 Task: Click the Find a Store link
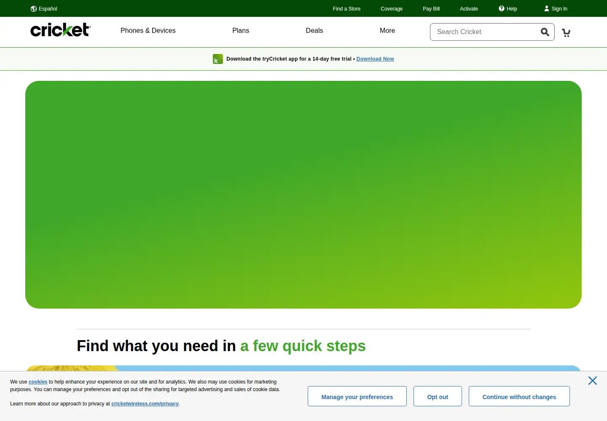(x=346, y=8)
